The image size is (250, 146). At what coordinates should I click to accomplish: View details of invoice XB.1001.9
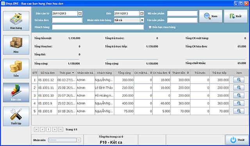(x=239, y=103)
